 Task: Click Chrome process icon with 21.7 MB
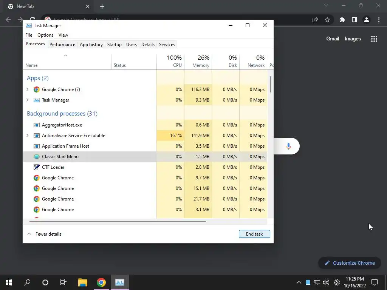coord(37,199)
